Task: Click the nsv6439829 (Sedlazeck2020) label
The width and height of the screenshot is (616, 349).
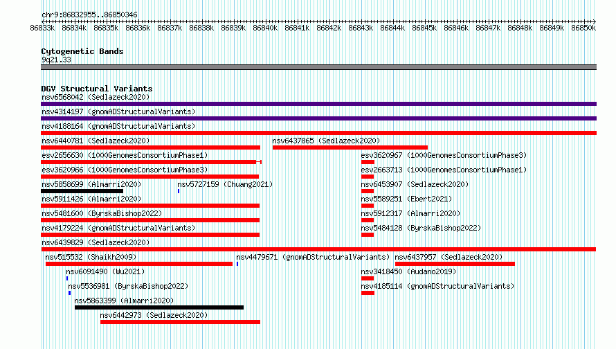Action: (x=96, y=242)
